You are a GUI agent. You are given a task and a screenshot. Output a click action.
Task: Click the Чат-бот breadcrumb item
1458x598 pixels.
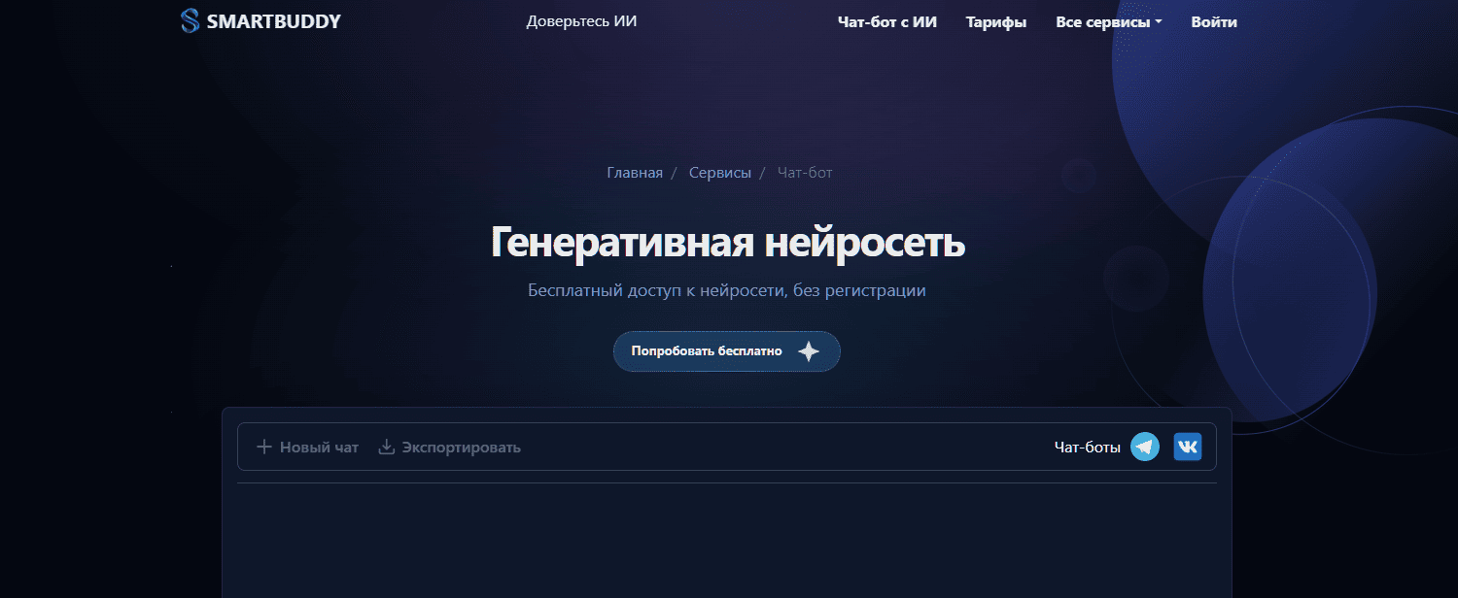pyautogui.click(x=805, y=173)
